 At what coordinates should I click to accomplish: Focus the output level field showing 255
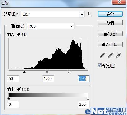pos(84,104)
